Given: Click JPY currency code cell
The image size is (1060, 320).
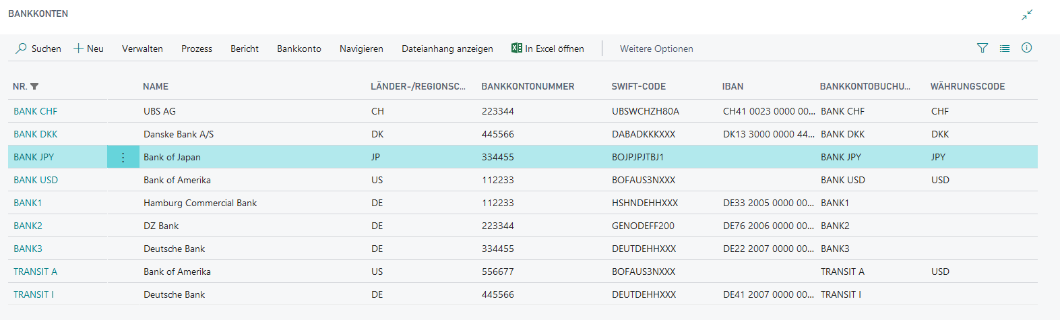Looking at the screenshot, I should point(938,157).
